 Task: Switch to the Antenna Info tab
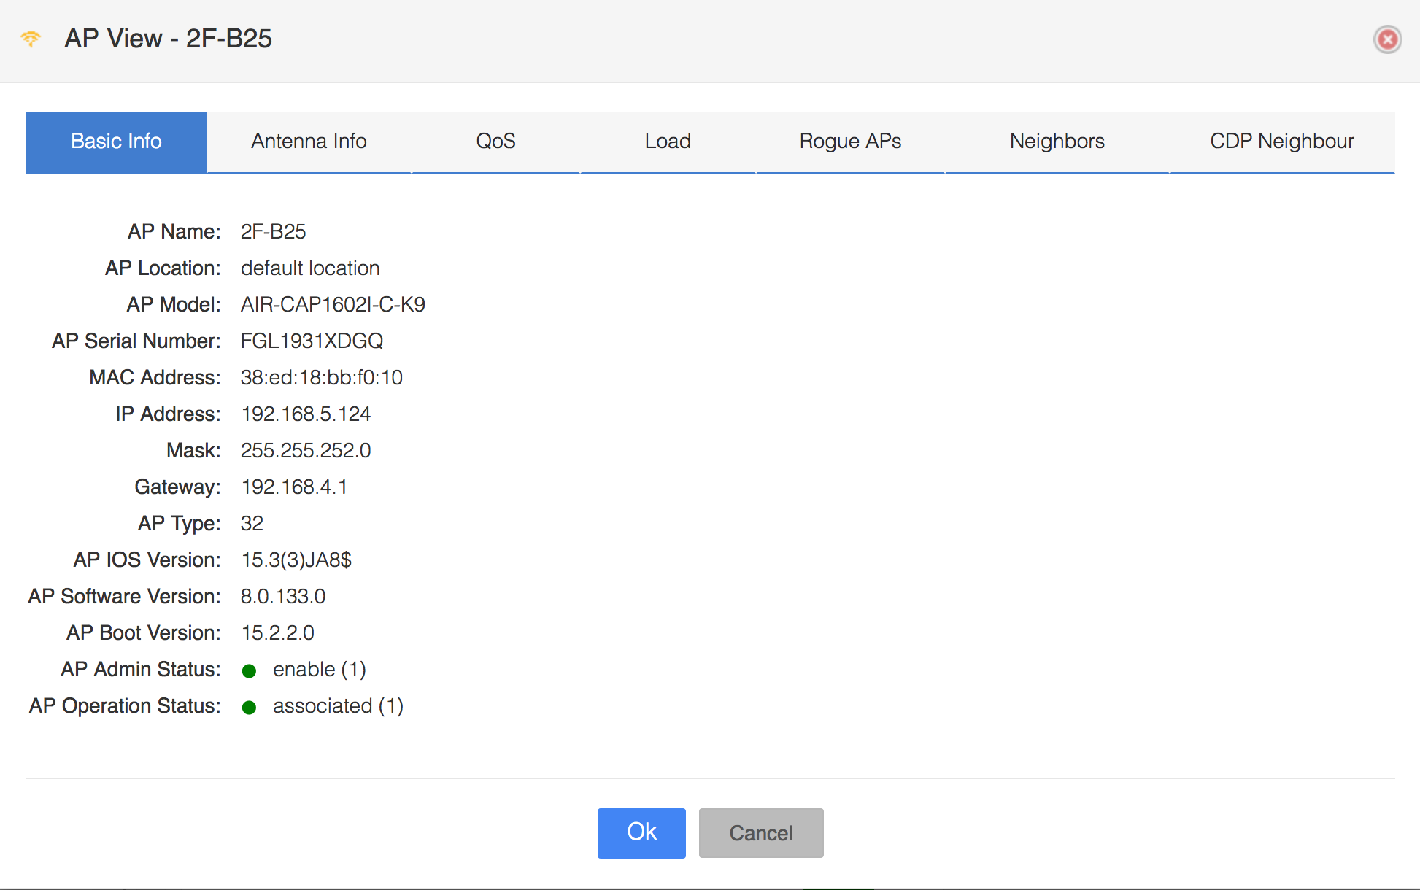[309, 142]
